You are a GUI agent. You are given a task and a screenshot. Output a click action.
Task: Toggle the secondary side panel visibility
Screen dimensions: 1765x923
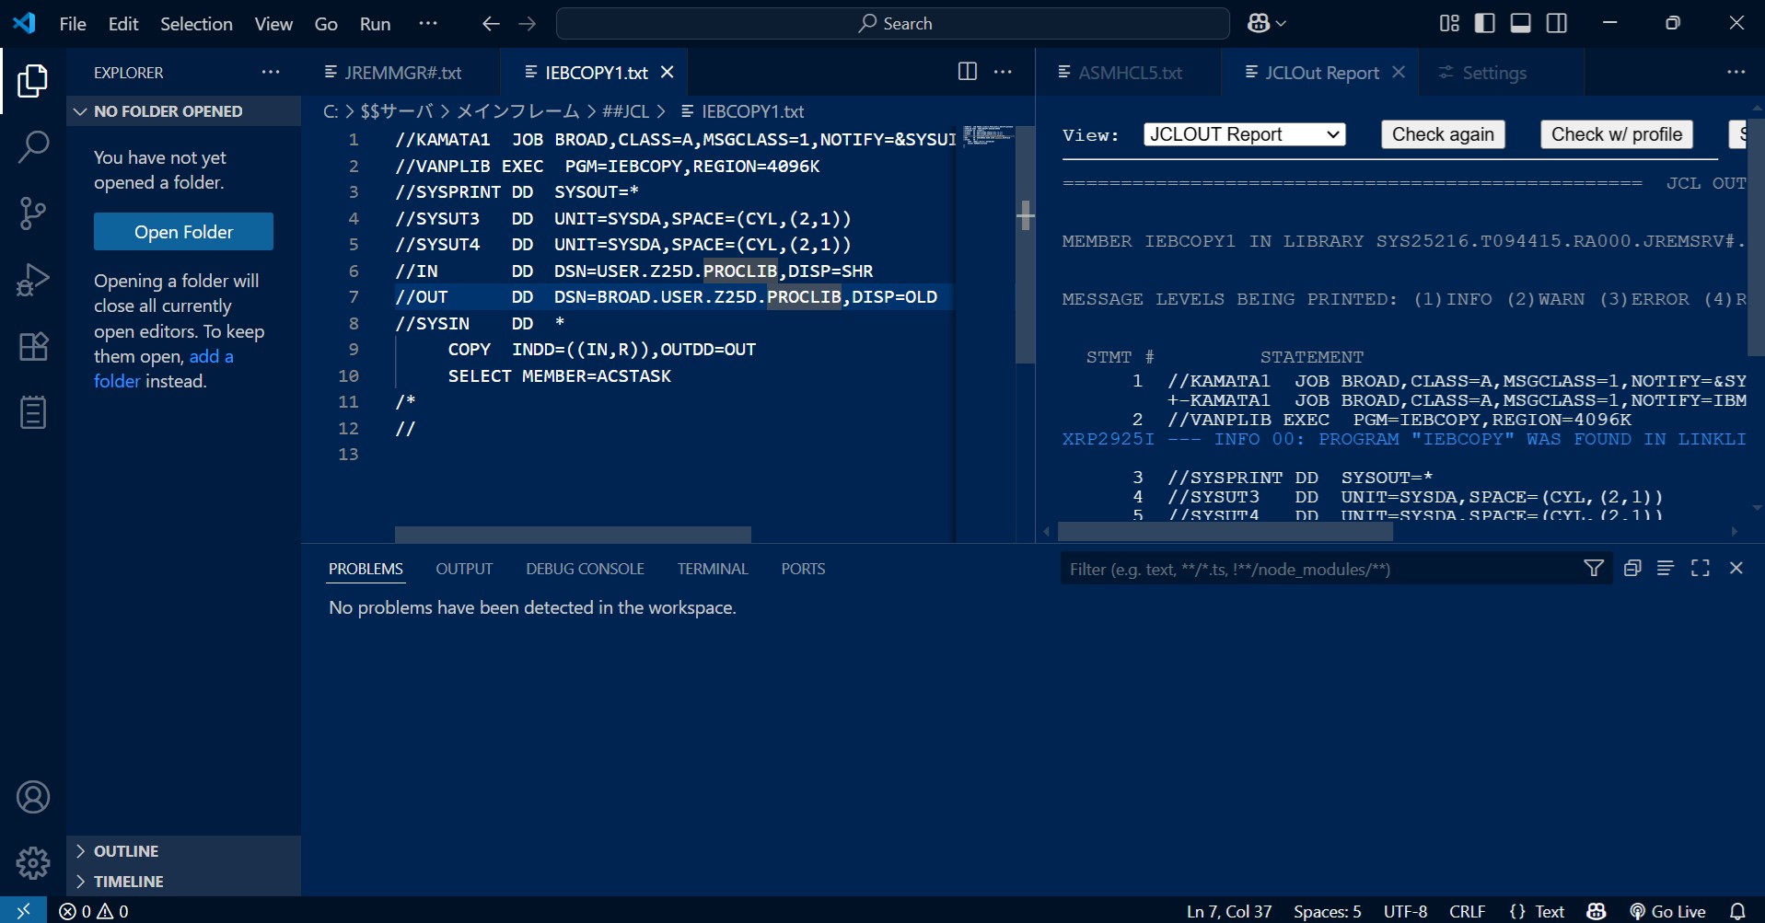point(1556,23)
